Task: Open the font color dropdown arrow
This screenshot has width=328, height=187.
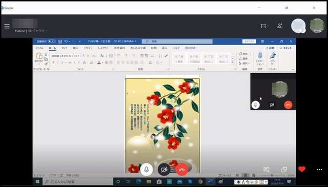Action: [102, 63]
